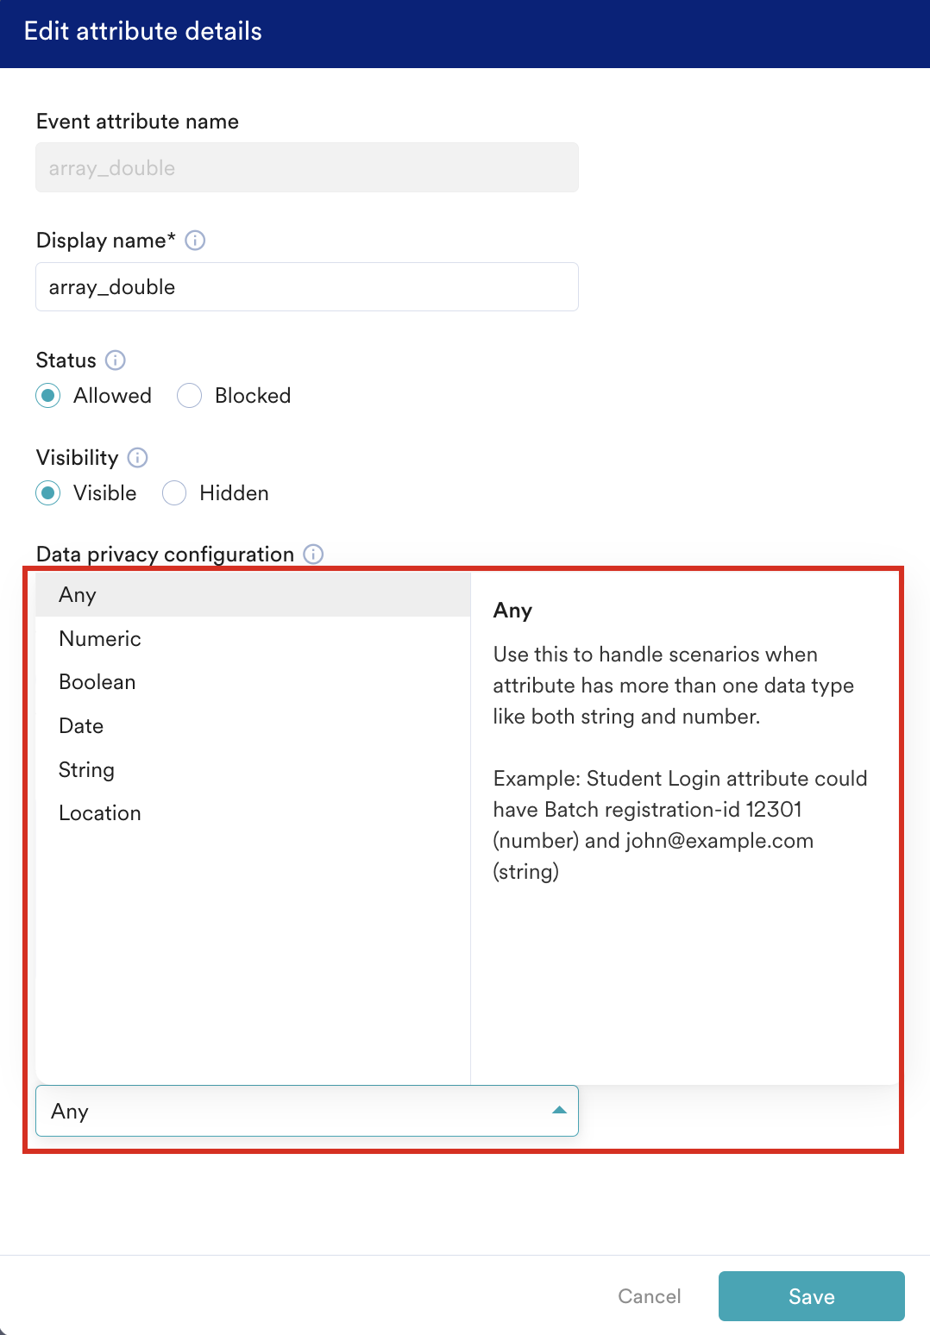Screen dimensions: 930x1335
Task: Choose the Visible radio option
Action: (x=48, y=493)
